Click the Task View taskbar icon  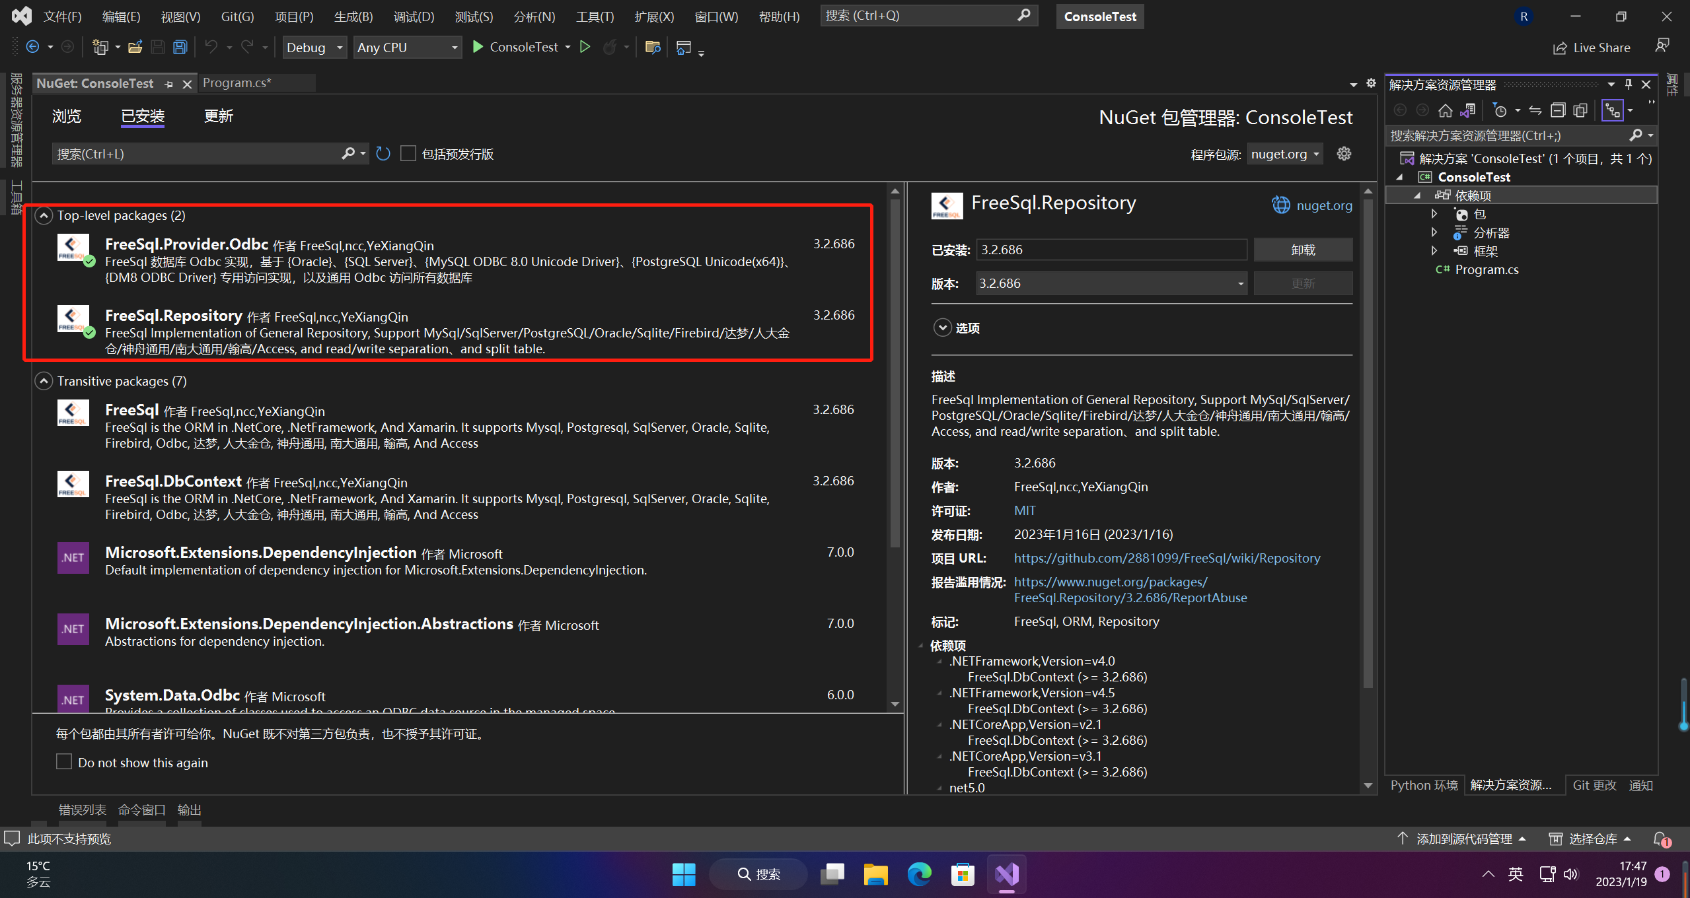[x=832, y=874]
